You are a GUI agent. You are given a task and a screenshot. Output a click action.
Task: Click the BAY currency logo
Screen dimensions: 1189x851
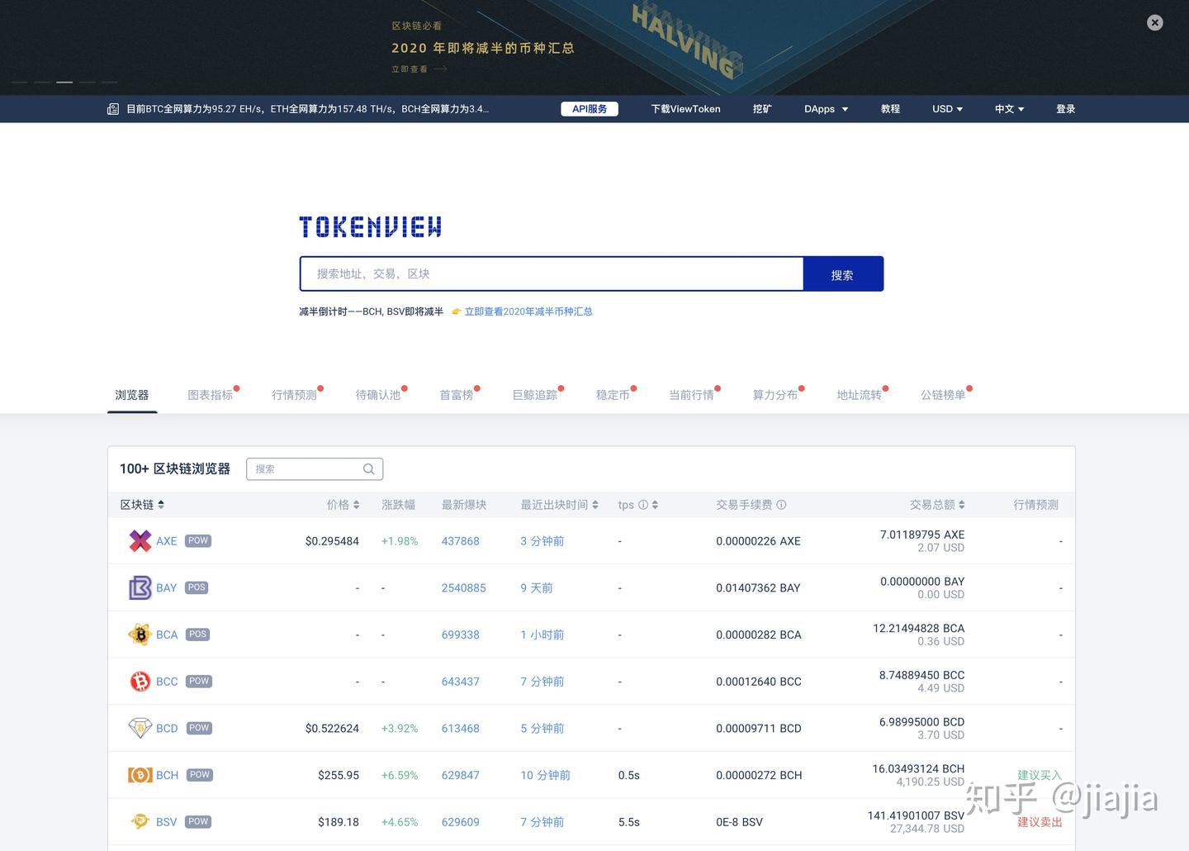click(140, 587)
